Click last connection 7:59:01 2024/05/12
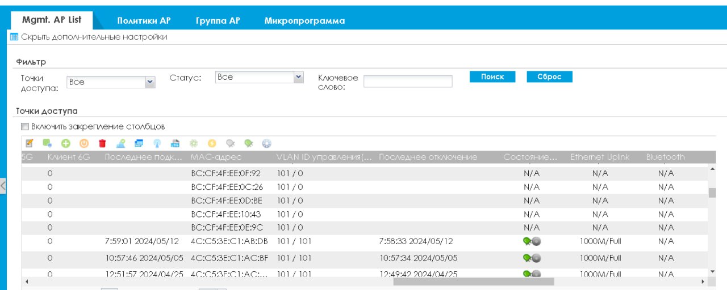Image resolution: width=727 pixels, height=290 pixels. 142,241
